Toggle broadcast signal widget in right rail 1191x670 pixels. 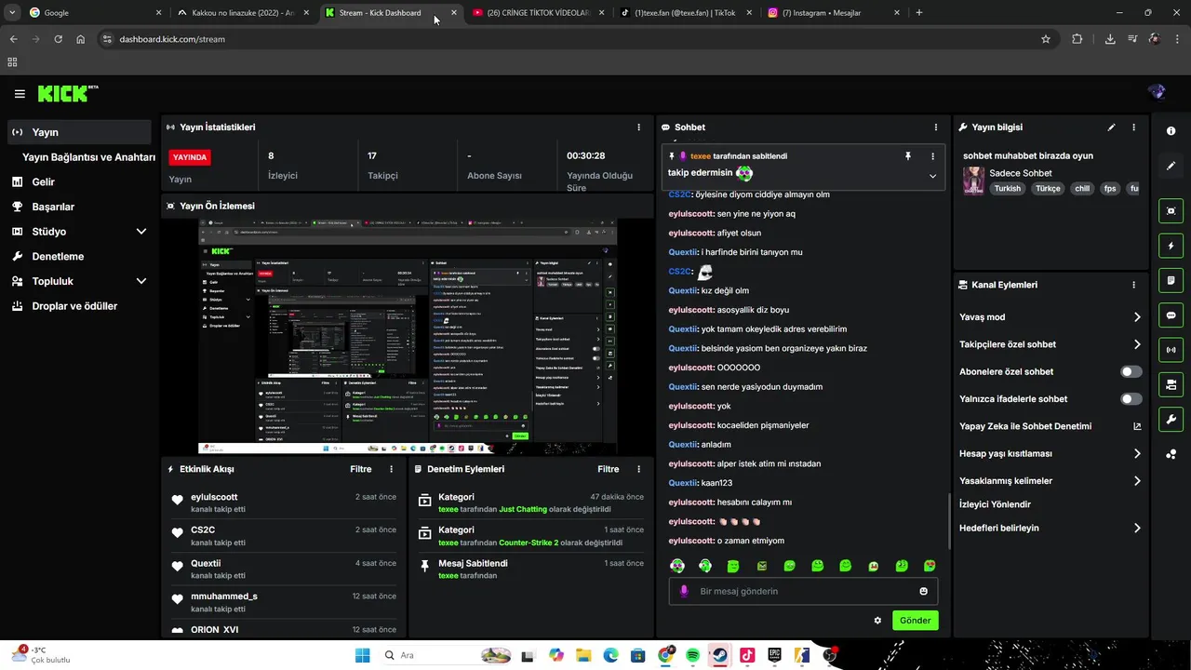click(x=1171, y=350)
